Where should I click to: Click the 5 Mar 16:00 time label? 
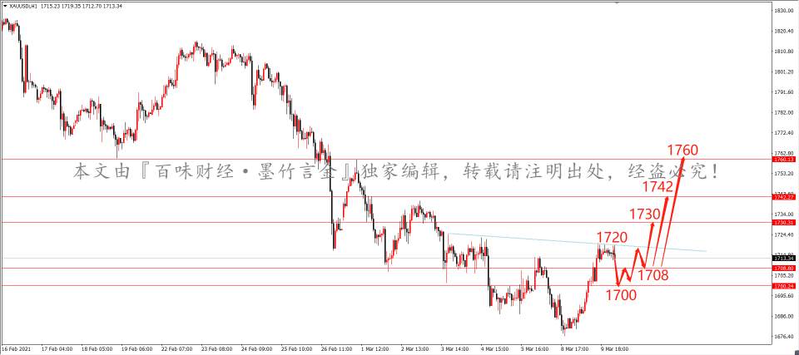point(535,350)
